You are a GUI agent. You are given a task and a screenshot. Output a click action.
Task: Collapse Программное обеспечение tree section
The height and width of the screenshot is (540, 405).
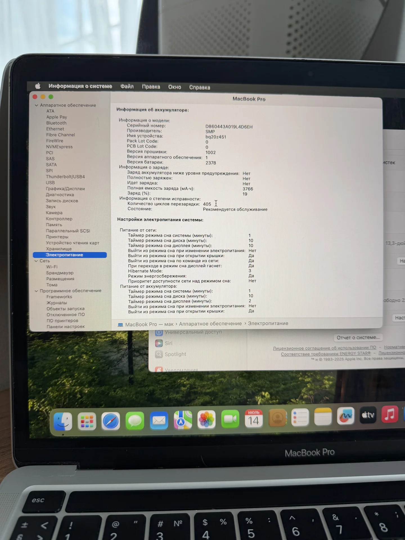[36, 291]
